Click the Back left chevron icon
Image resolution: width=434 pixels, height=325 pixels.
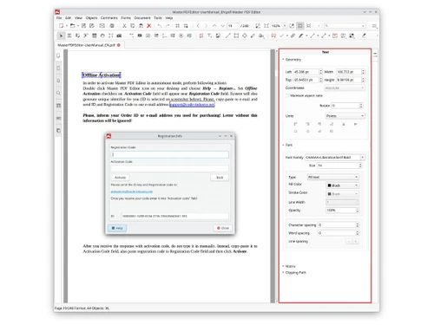tap(198, 26)
